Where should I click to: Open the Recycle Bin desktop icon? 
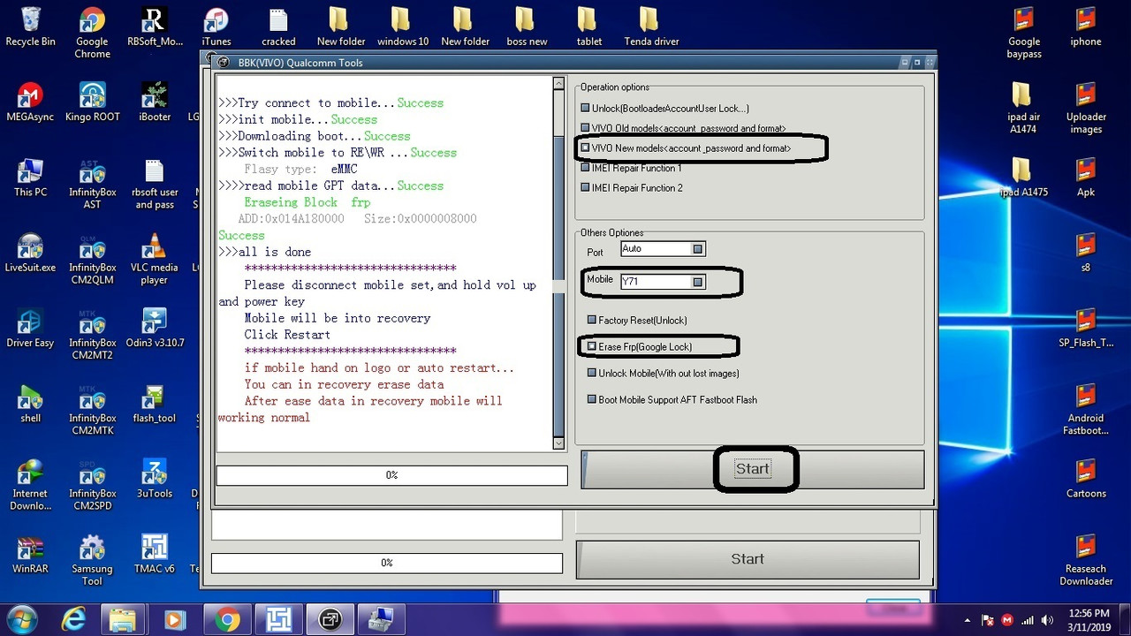click(30, 26)
